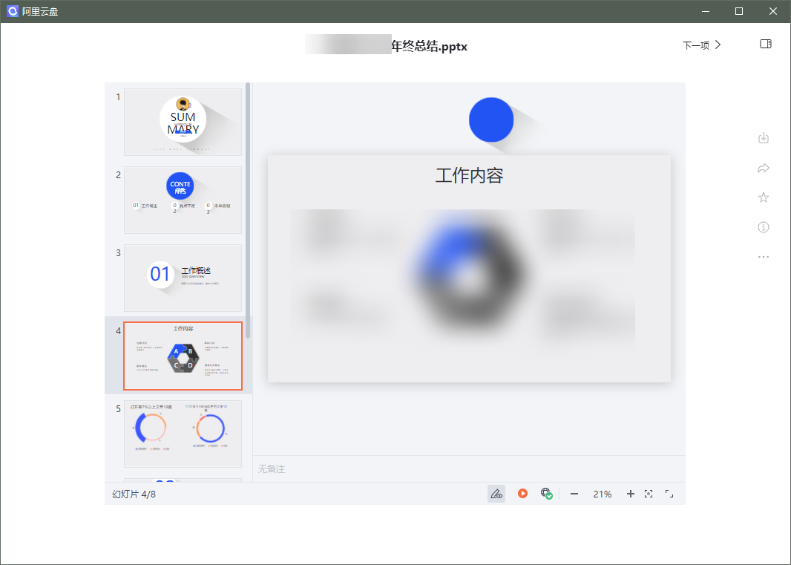Zoom in with the plus button
Screen dimensions: 791x565
[630, 494]
